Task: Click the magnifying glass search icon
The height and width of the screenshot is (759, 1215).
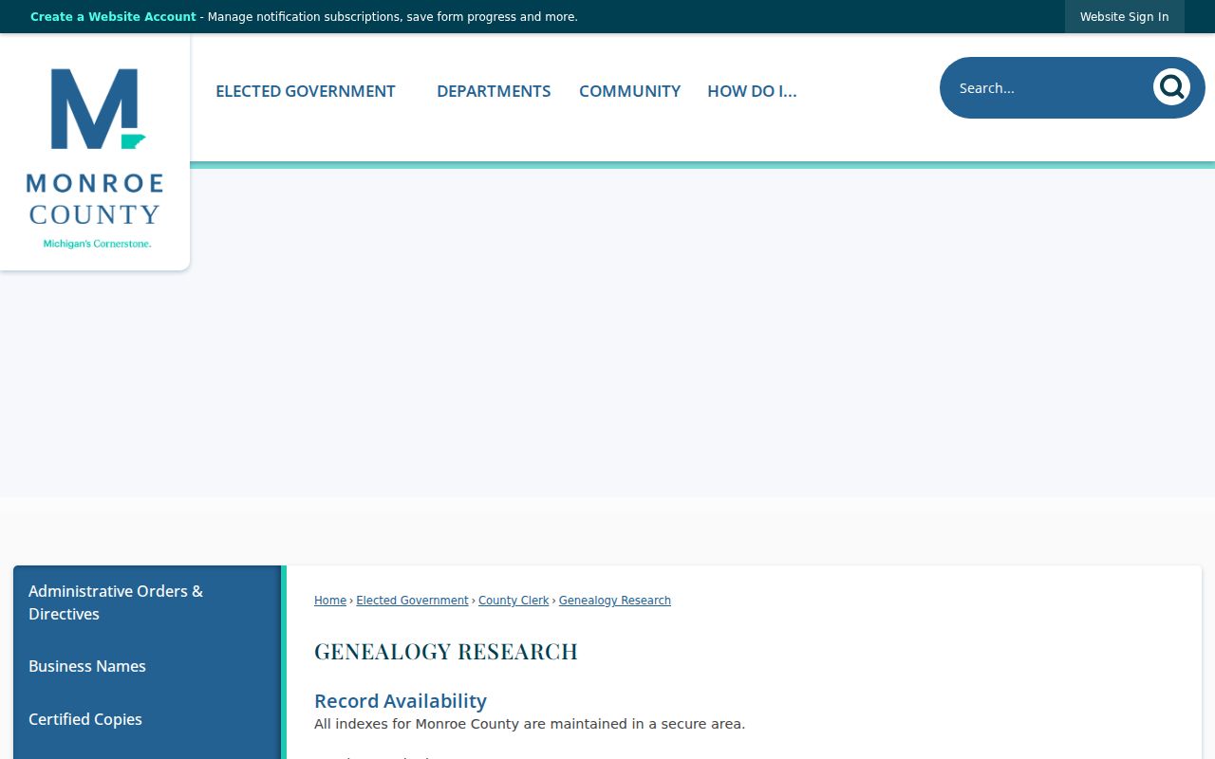Action: pyautogui.click(x=1171, y=87)
